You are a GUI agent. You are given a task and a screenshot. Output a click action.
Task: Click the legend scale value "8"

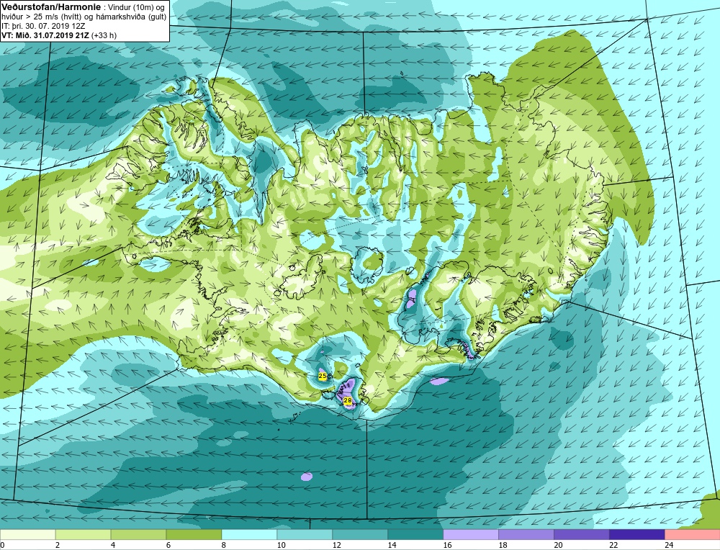coord(224,545)
